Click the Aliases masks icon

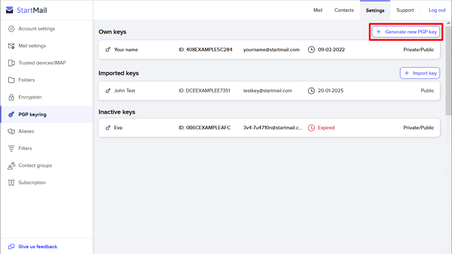pyautogui.click(x=11, y=131)
